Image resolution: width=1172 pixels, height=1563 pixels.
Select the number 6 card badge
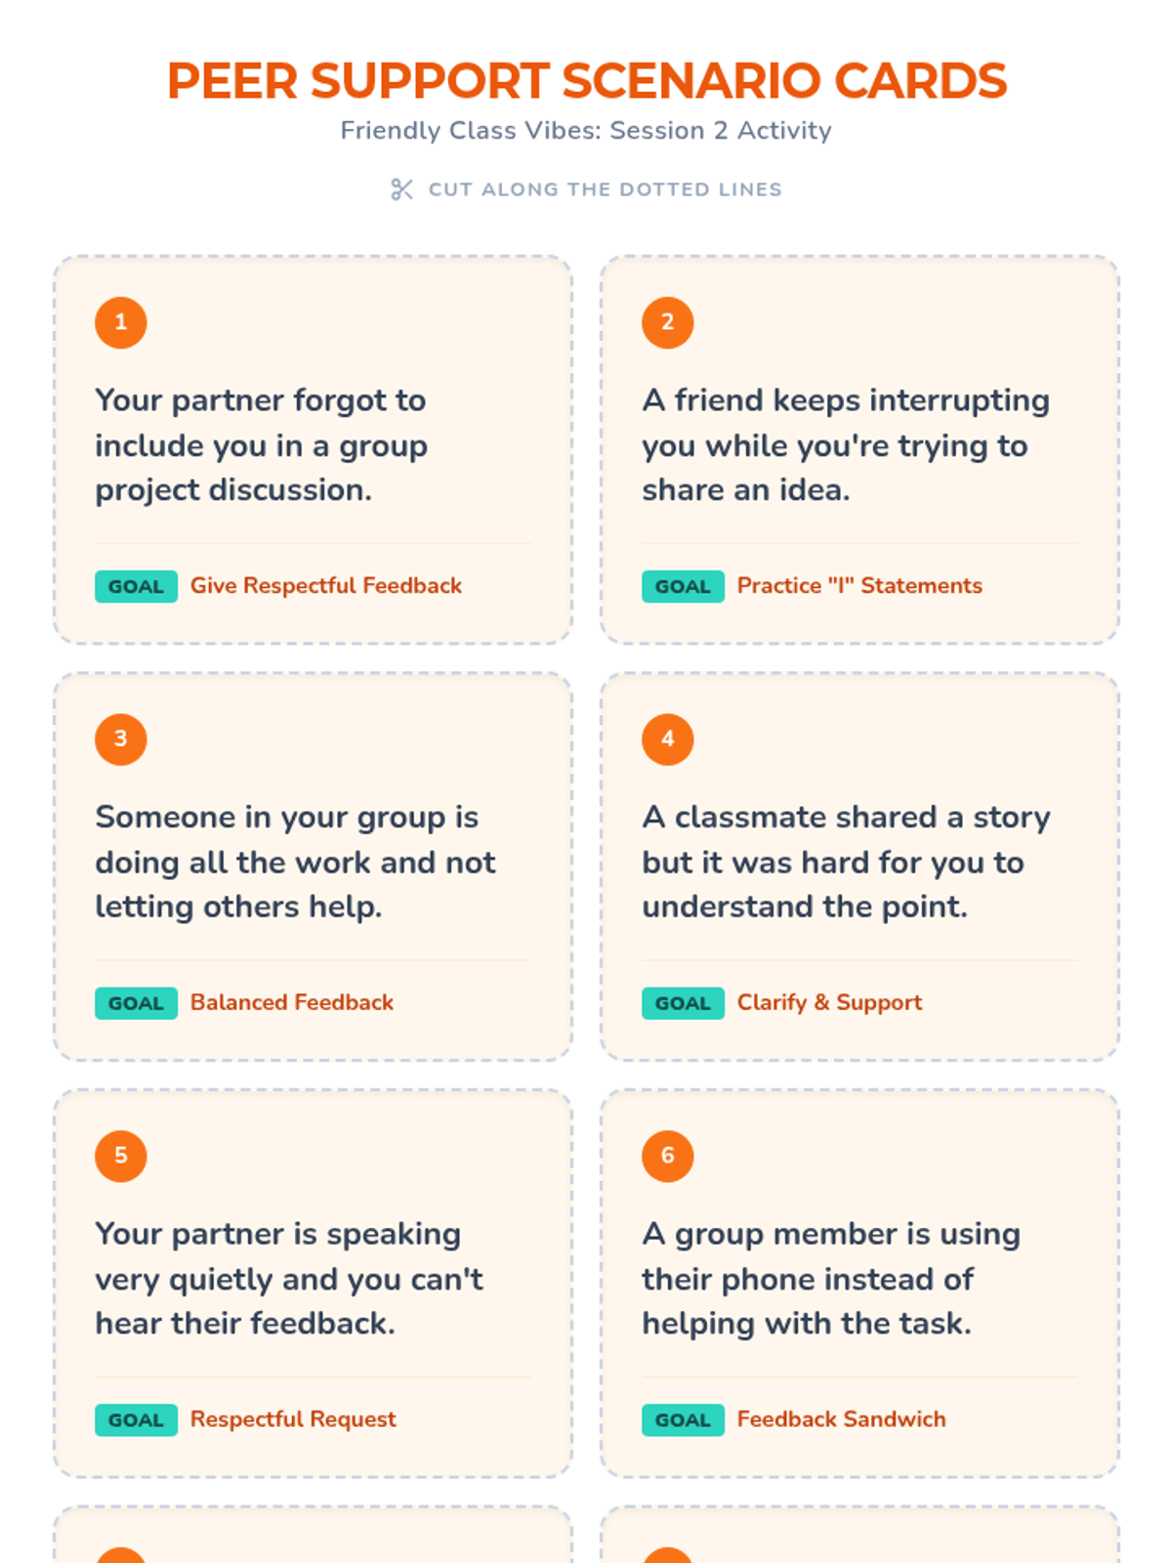pos(668,1156)
